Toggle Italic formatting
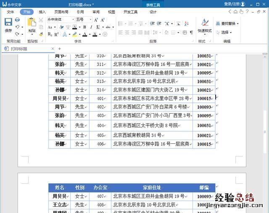Image resolution: width=269 pixels, height=213 pixels. pyautogui.click(x=91, y=27)
